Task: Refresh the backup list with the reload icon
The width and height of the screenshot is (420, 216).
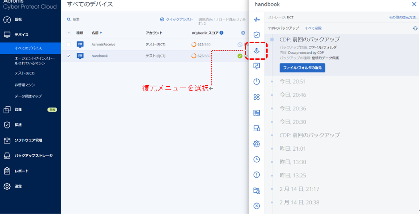Action: [x=415, y=28]
